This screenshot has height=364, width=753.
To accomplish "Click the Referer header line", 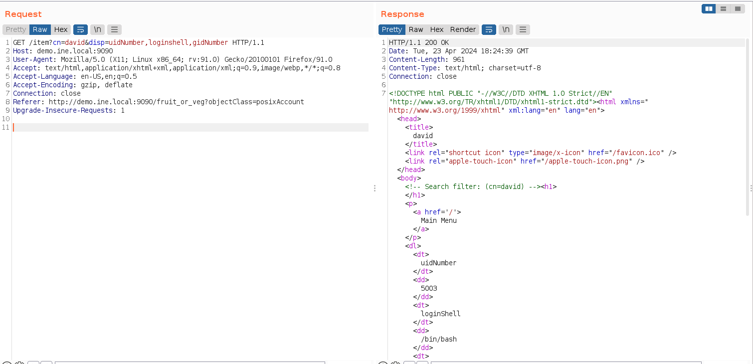I will [159, 102].
